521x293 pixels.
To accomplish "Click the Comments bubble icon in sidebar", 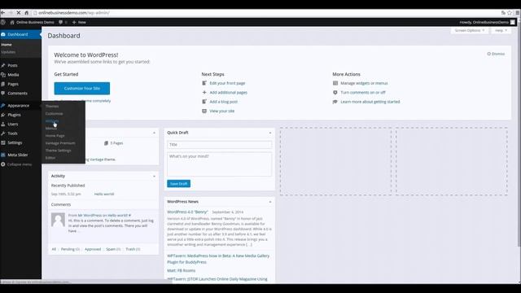I will [3, 94].
